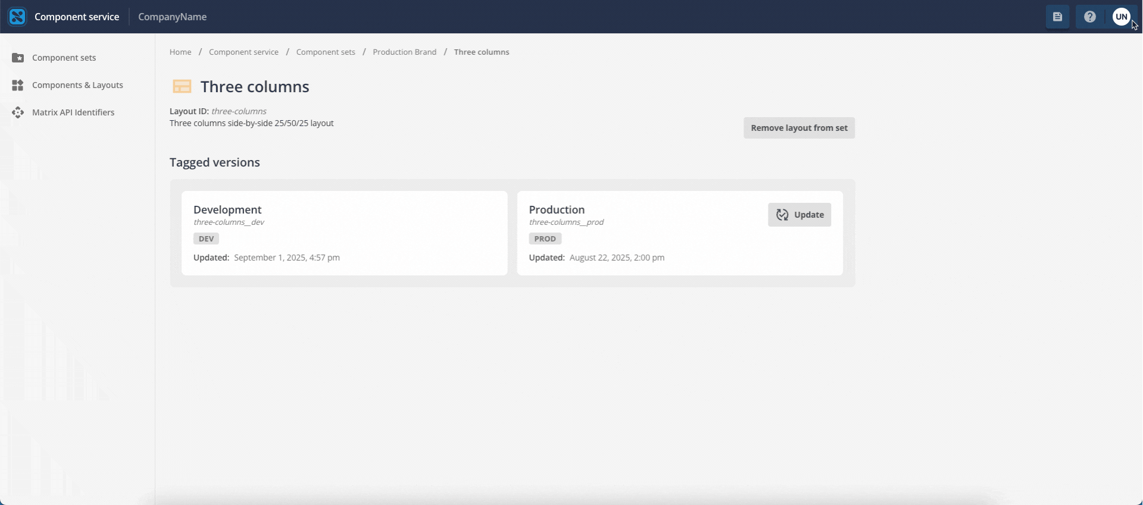Open the UN user avatar menu
The width and height of the screenshot is (1143, 505).
[1122, 17]
